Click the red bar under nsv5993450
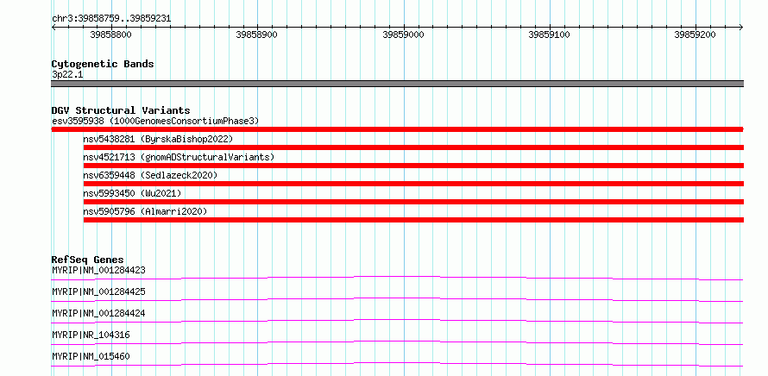768x376 pixels. 413,202
